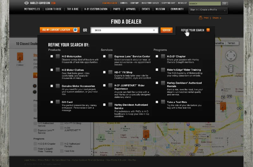Open the Sign in / Create a Profile dropdown

click(x=208, y=10)
